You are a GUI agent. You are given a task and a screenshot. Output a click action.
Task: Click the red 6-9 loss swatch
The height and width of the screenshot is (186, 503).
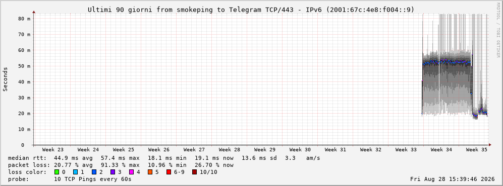(x=169, y=172)
